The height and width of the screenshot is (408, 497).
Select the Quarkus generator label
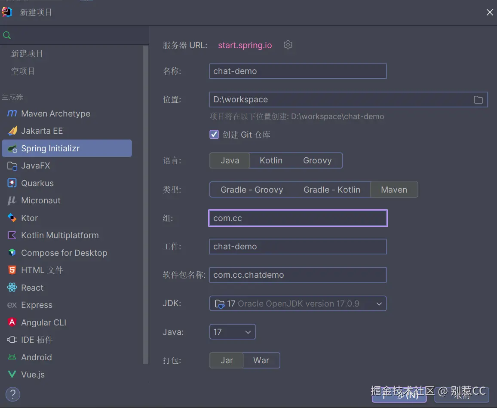37,183
